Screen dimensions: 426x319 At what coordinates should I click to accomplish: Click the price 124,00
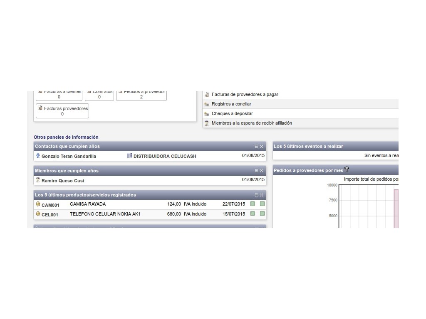[x=174, y=204]
